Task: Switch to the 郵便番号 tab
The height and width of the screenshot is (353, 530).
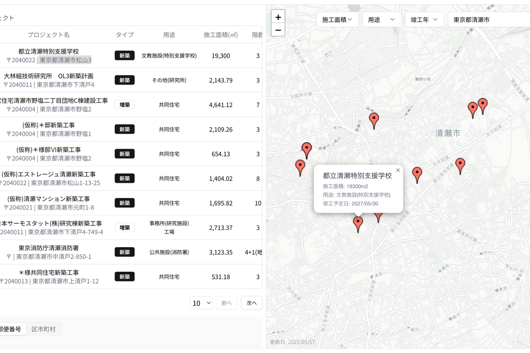Action: [10, 329]
